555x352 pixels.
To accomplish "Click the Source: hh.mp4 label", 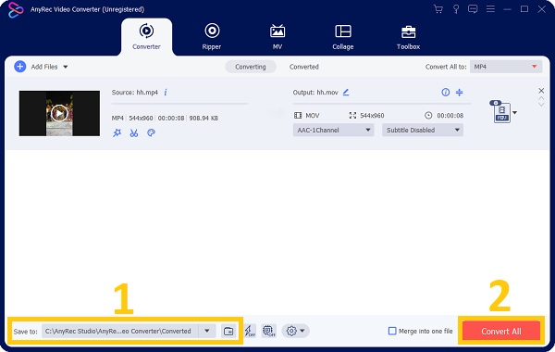I will coord(135,92).
